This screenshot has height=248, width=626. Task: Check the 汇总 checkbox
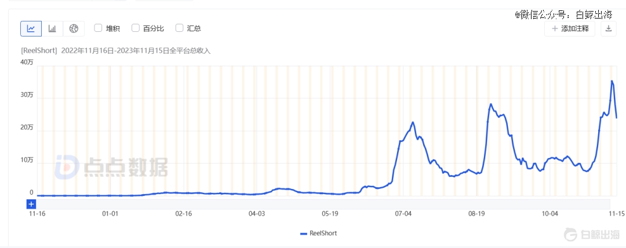pos(179,28)
